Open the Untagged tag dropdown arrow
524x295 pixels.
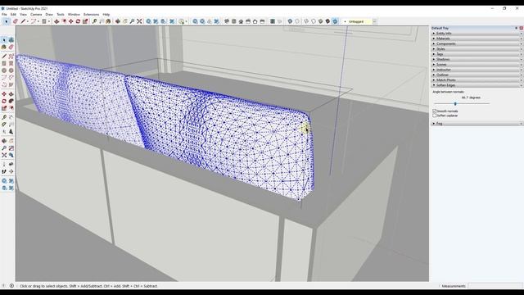click(x=374, y=21)
